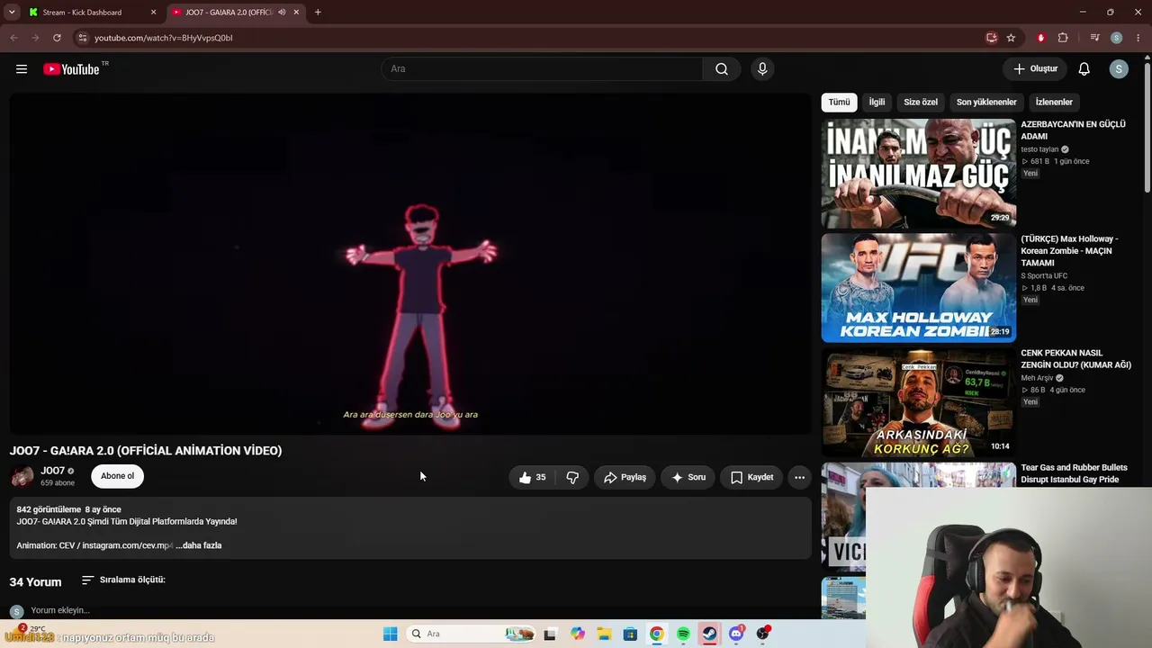Open File Explorer from the taskbar

pyautogui.click(x=604, y=634)
